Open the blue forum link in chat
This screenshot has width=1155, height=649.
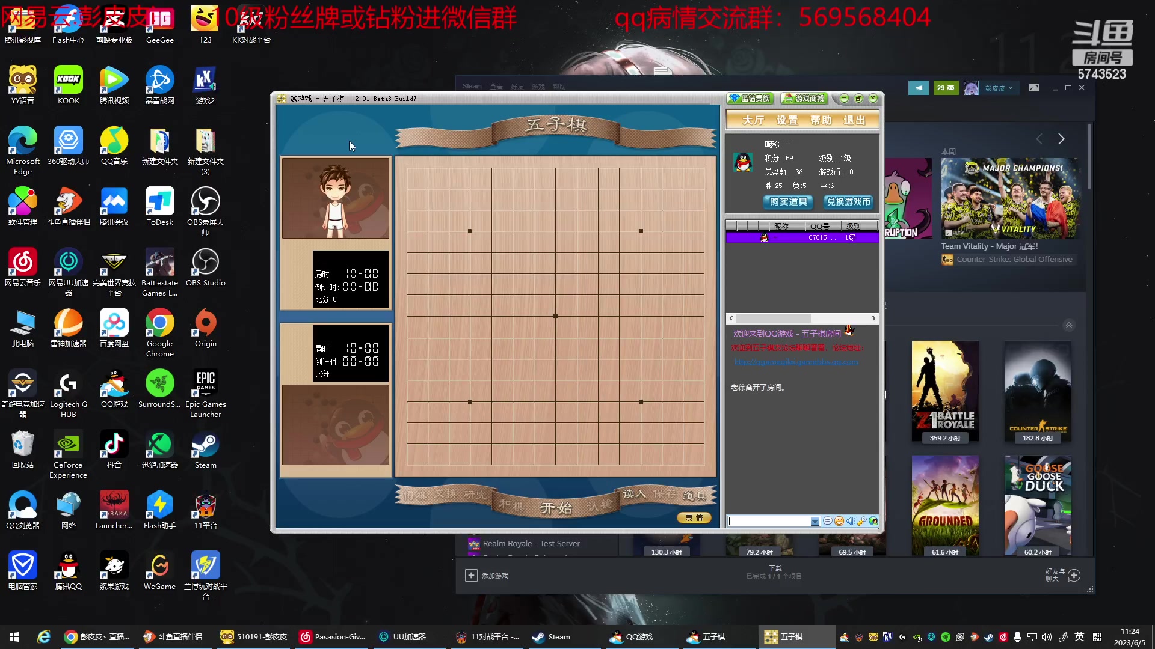tap(796, 362)
